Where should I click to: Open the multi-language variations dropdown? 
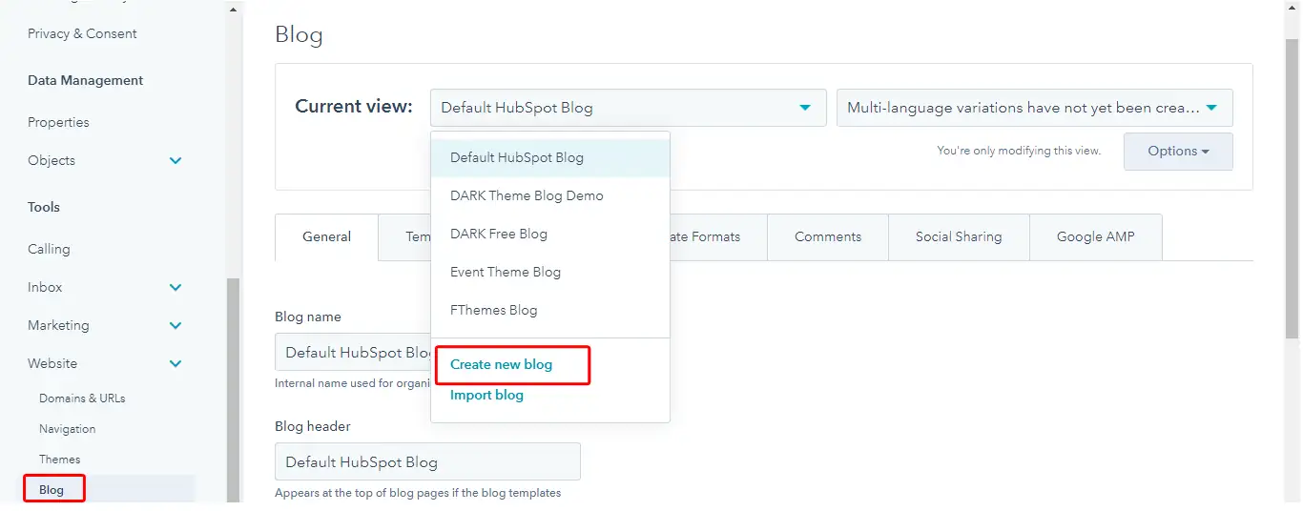[1034, 108]
